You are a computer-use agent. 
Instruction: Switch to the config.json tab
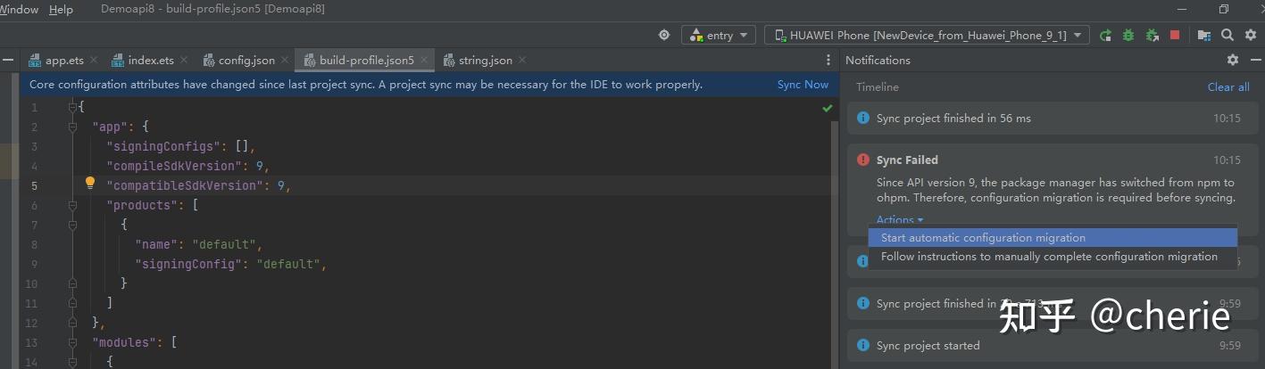click(246, 60)
